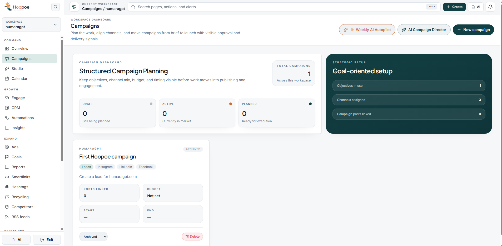Select the Leads tag chip
The image size is (502, 246).
(86, 167)
